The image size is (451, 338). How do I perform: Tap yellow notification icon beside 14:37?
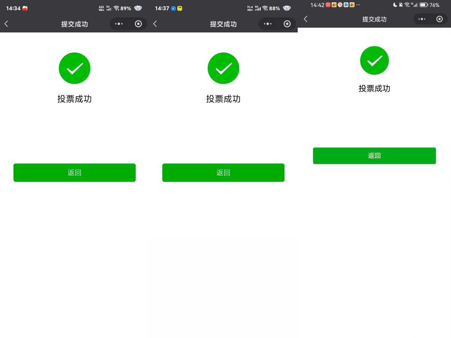click(x=180, y=8)
